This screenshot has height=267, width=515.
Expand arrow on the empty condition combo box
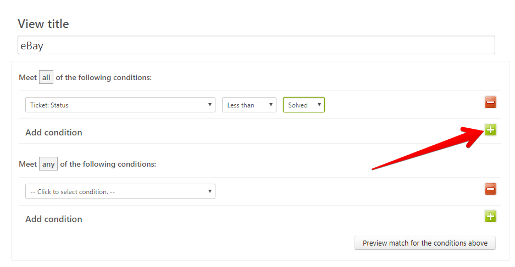tap(209, 191)
